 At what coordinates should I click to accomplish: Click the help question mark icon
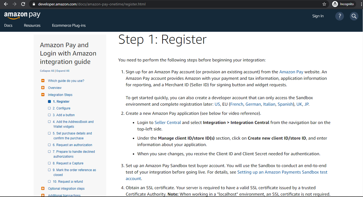pyautogui.click(x=339, y=16)
